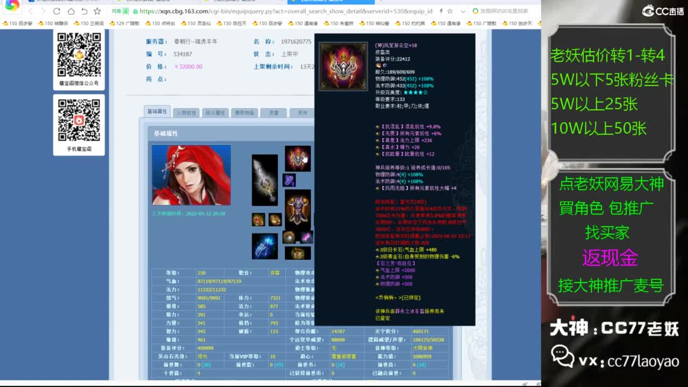Switch to 战斗属性 tab

tap(215, 113)
